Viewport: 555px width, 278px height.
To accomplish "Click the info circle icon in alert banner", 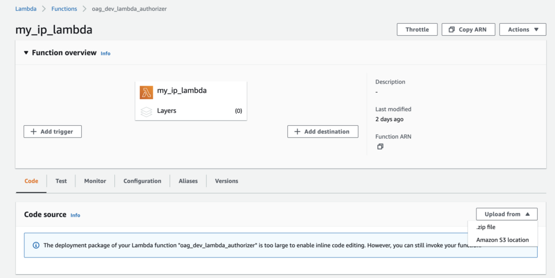I will coord(36,245).
